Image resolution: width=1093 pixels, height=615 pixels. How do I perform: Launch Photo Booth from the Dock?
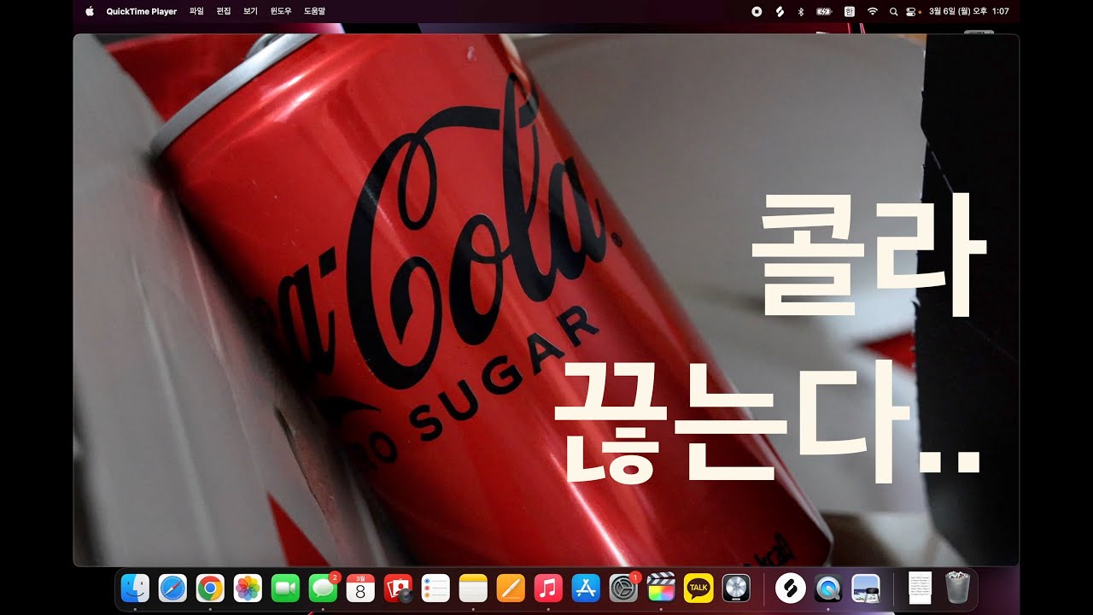tap(398, 588)
